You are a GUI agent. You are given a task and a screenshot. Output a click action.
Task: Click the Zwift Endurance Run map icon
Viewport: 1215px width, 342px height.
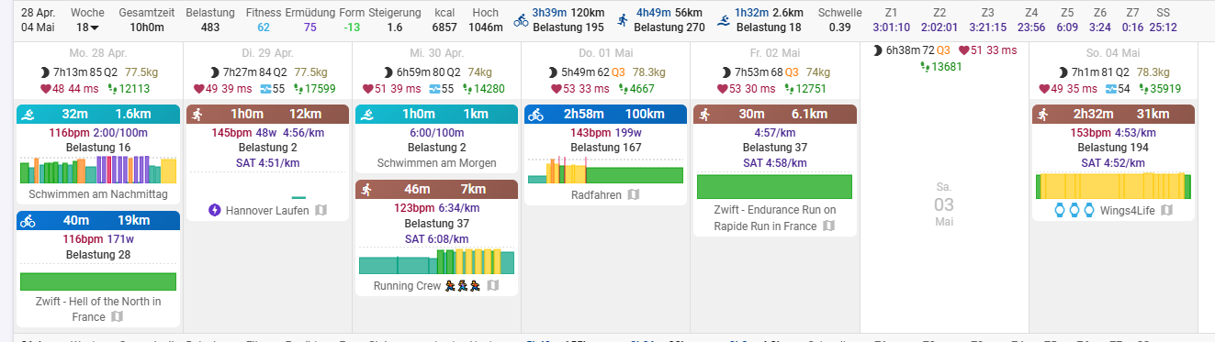(x=828, y=226)
